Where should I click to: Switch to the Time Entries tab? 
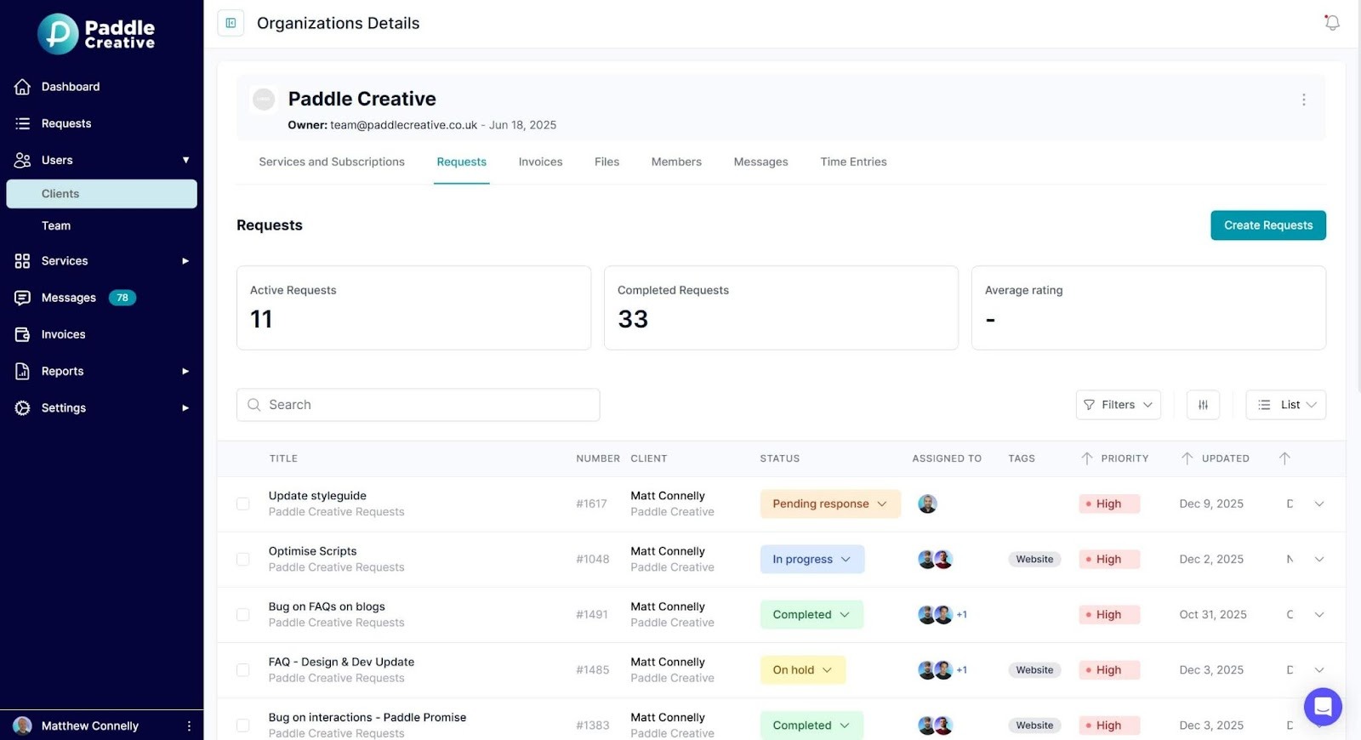[853, 162]
